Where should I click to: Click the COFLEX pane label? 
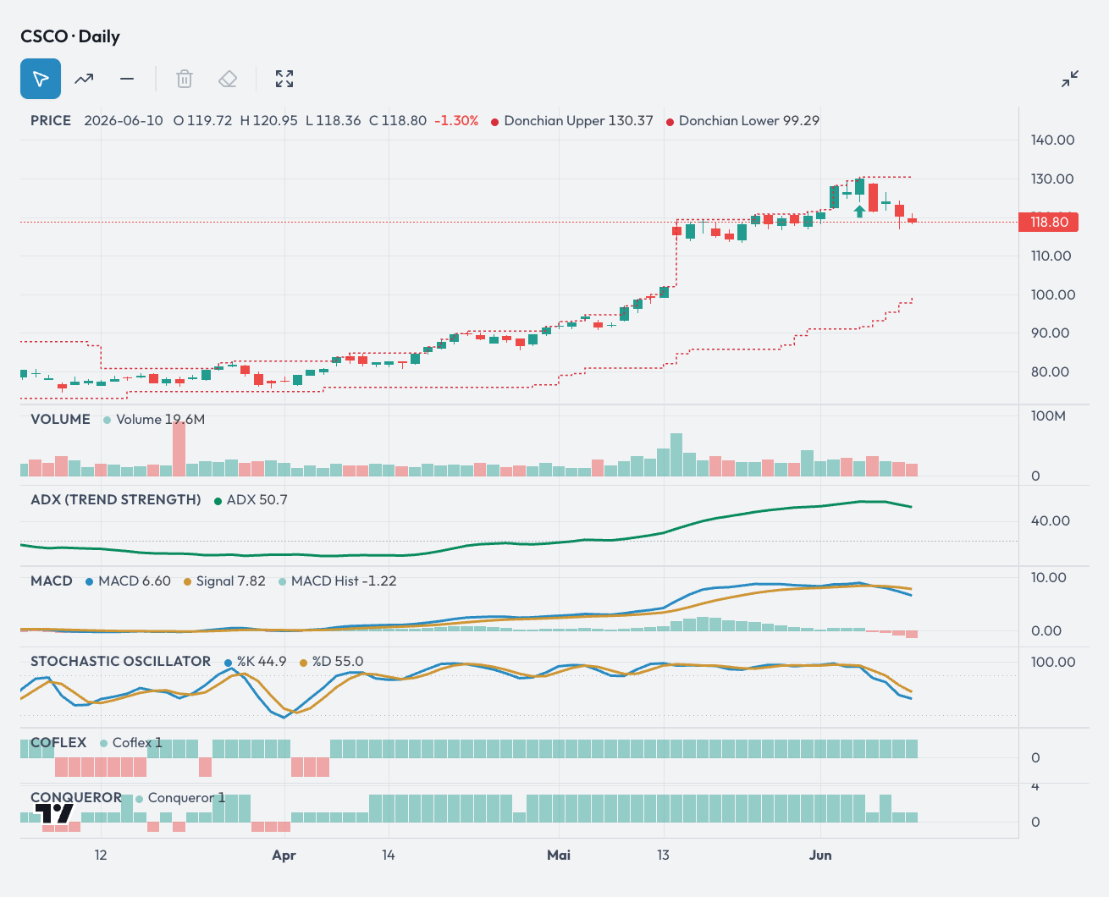tap(58, 742)
